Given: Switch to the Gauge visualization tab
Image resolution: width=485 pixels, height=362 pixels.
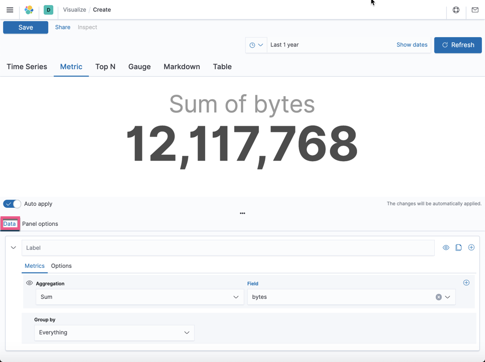Looking at the screenshot, I should (x=139, y=67).
